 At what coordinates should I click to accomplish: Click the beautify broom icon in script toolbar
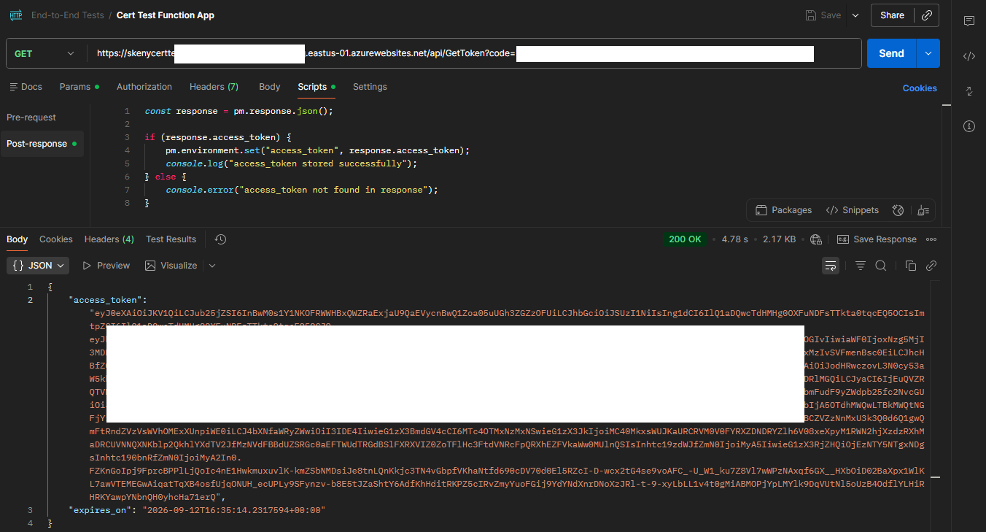tap(923, 210)
